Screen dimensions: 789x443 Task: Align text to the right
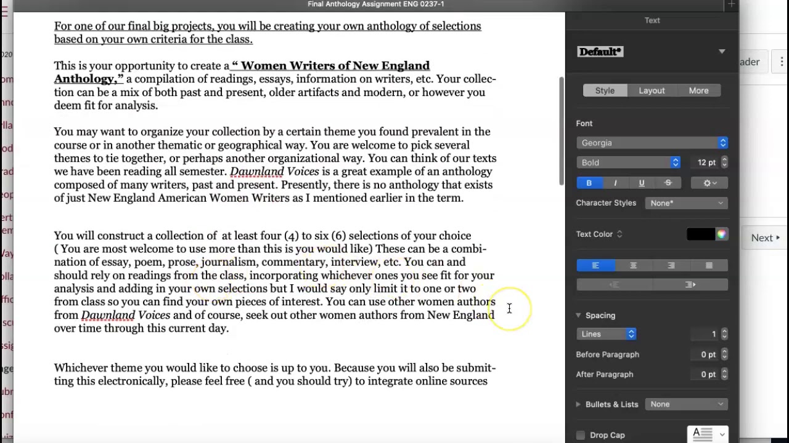(671, 265)
